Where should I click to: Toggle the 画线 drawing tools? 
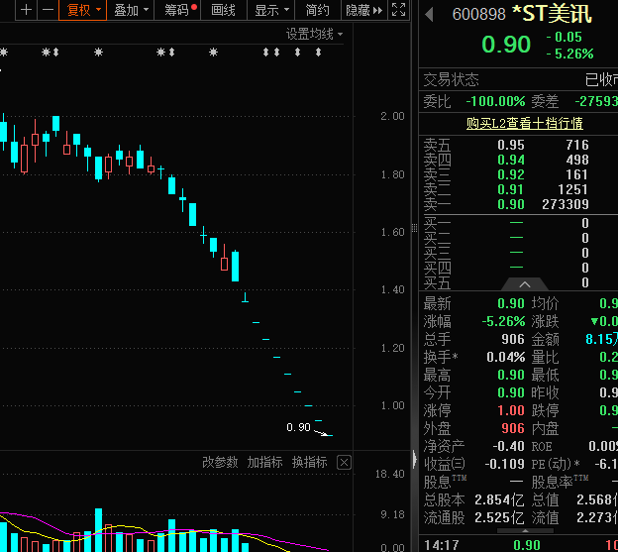[224, 10]
